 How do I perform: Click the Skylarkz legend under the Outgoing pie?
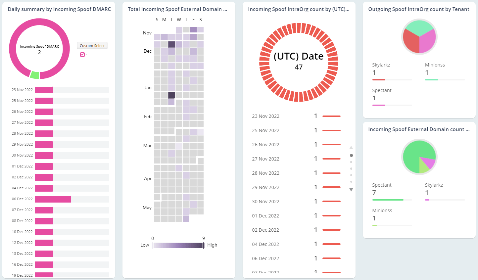pyautogui.click(x=381, y=65)
